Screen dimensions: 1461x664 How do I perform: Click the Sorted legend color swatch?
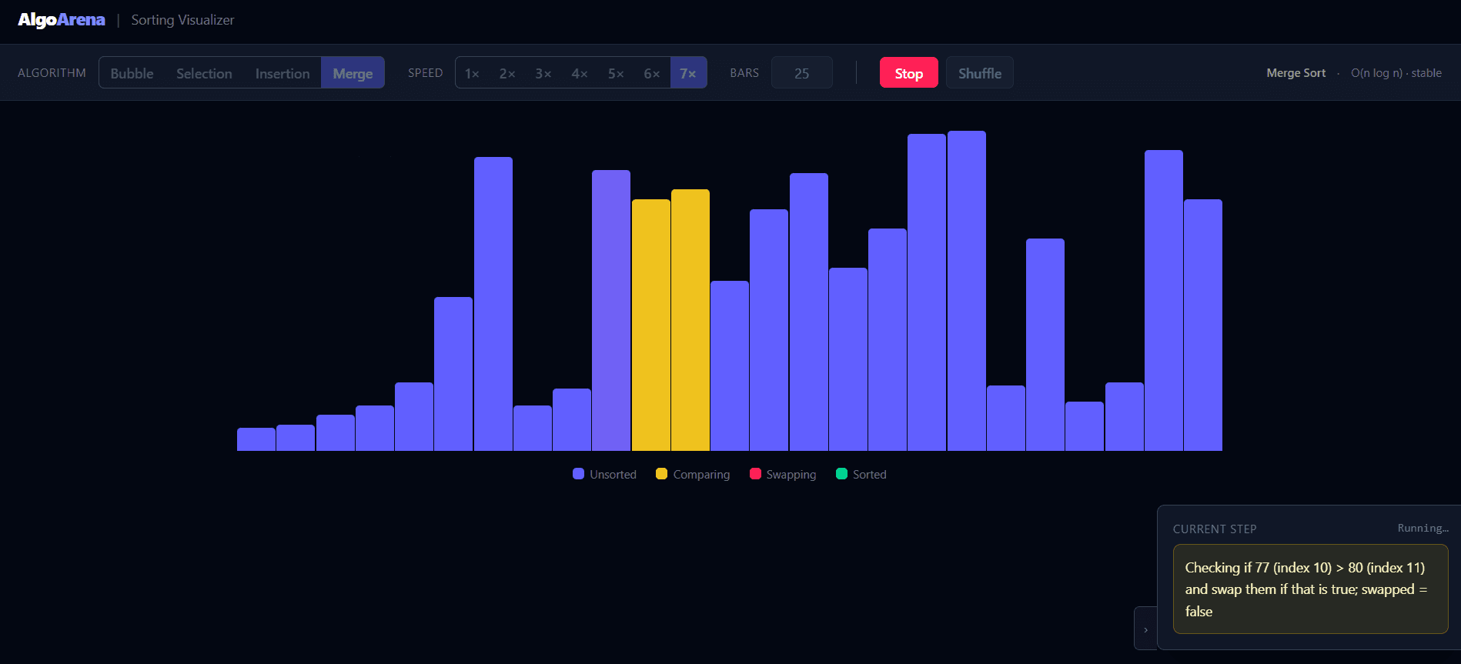(841, 474)
